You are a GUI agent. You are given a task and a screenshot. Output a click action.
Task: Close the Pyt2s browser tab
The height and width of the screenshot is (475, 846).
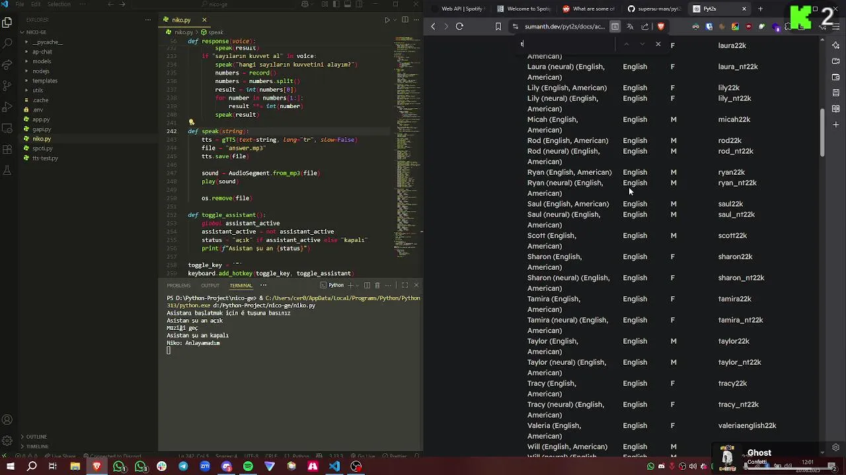click(x=744, y=9)
